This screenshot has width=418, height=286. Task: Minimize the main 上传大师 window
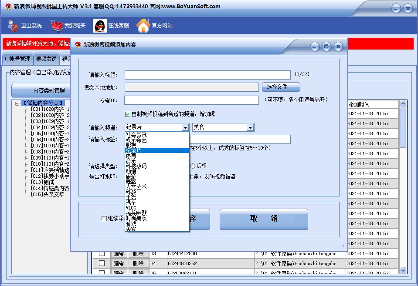coord(396,9)
